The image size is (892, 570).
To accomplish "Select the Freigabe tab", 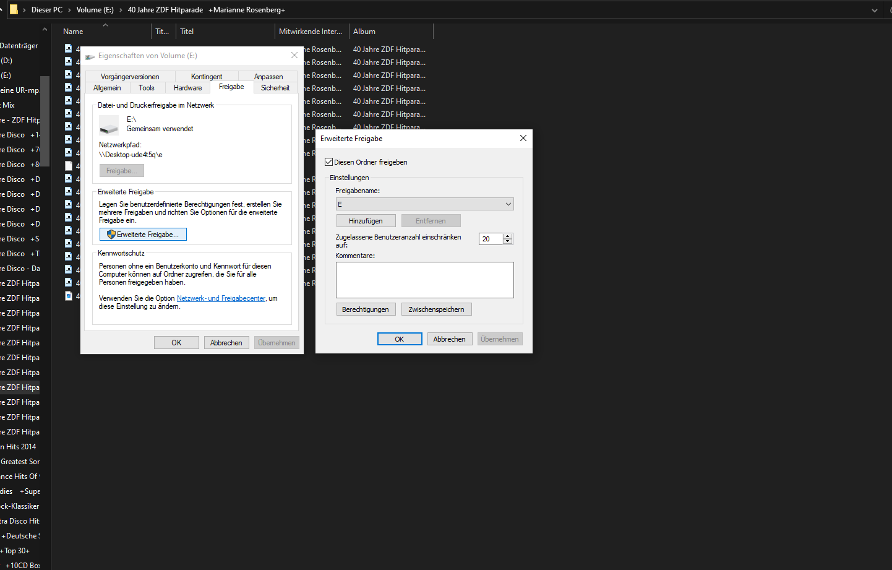I will coord(231,87).
